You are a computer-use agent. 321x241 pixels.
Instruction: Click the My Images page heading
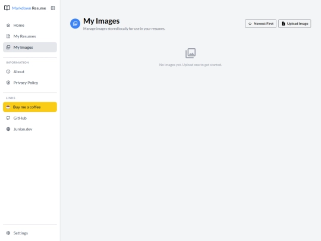click(x=101, y=21)
